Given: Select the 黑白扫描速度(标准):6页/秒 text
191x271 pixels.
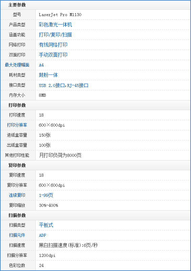Looking at the screenshot, I should pyautogui.click(x=68, y=245).
